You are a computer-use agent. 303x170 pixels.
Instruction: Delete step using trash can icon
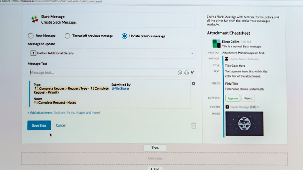click(x=194, y=126)
